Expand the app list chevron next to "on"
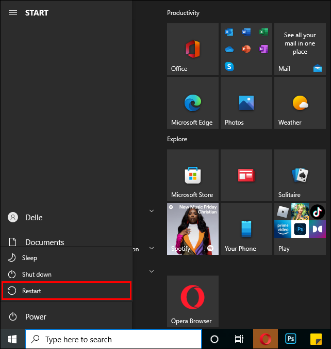Image resolution: width=331 pixels, height=349 pixels. click(152, 248)
